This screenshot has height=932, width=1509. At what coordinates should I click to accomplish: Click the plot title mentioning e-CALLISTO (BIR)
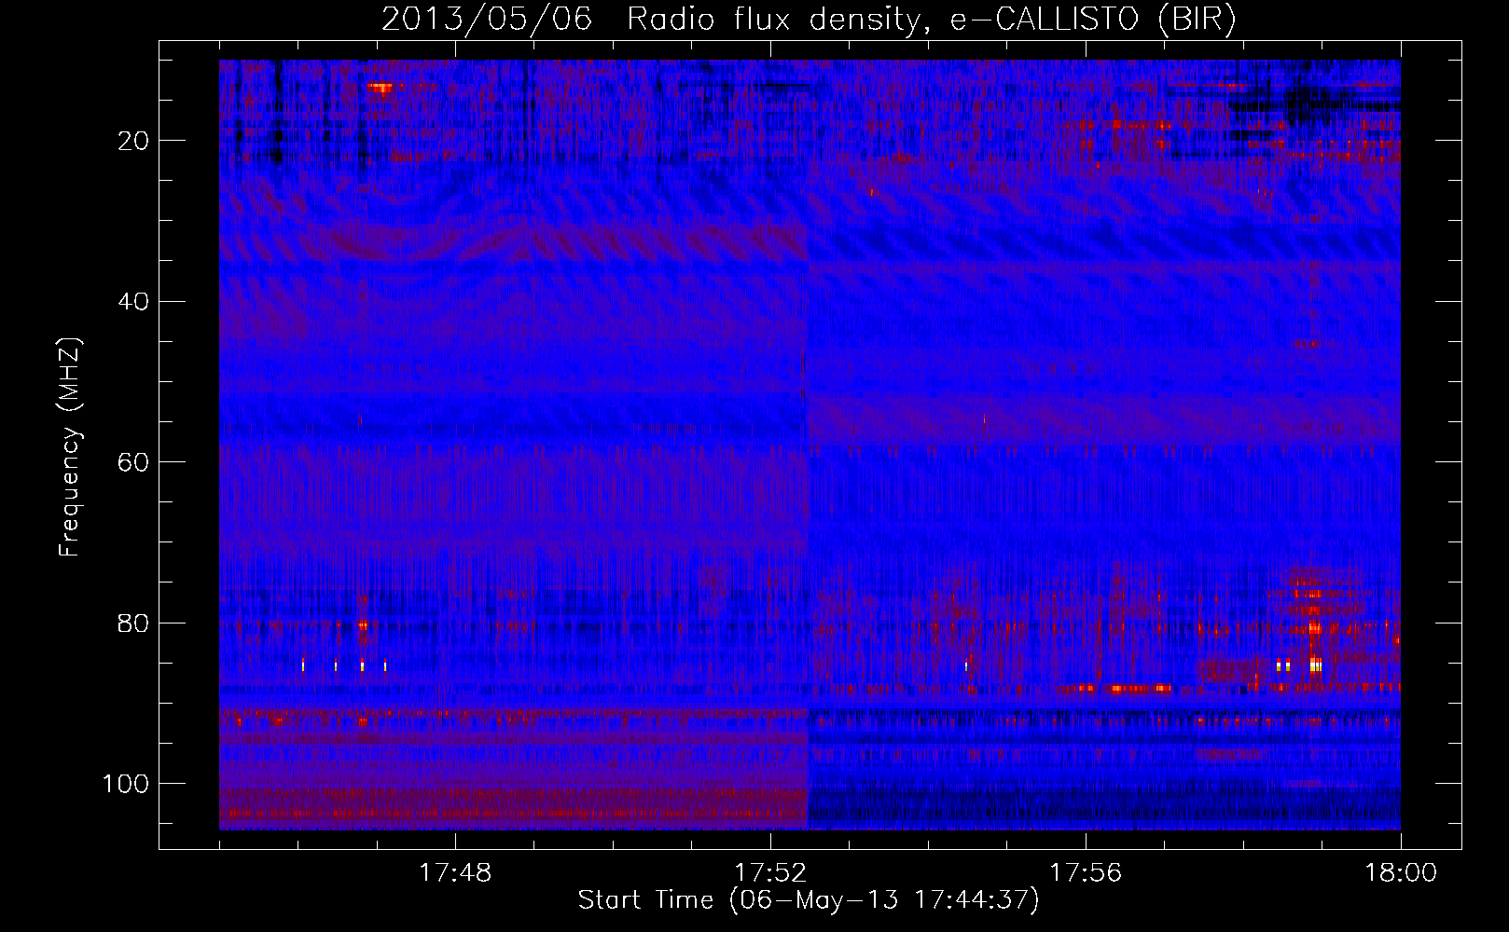(809, 20)
